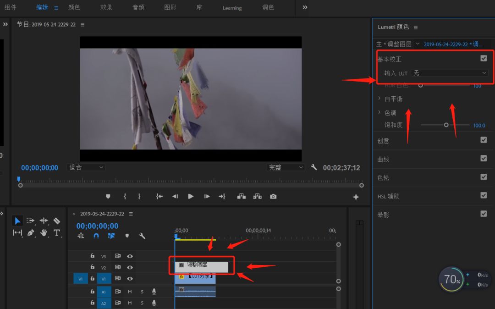Open the 输入 LUT dropdown
Viewport: 495px width, 309px height.
(x=450, y=73)
